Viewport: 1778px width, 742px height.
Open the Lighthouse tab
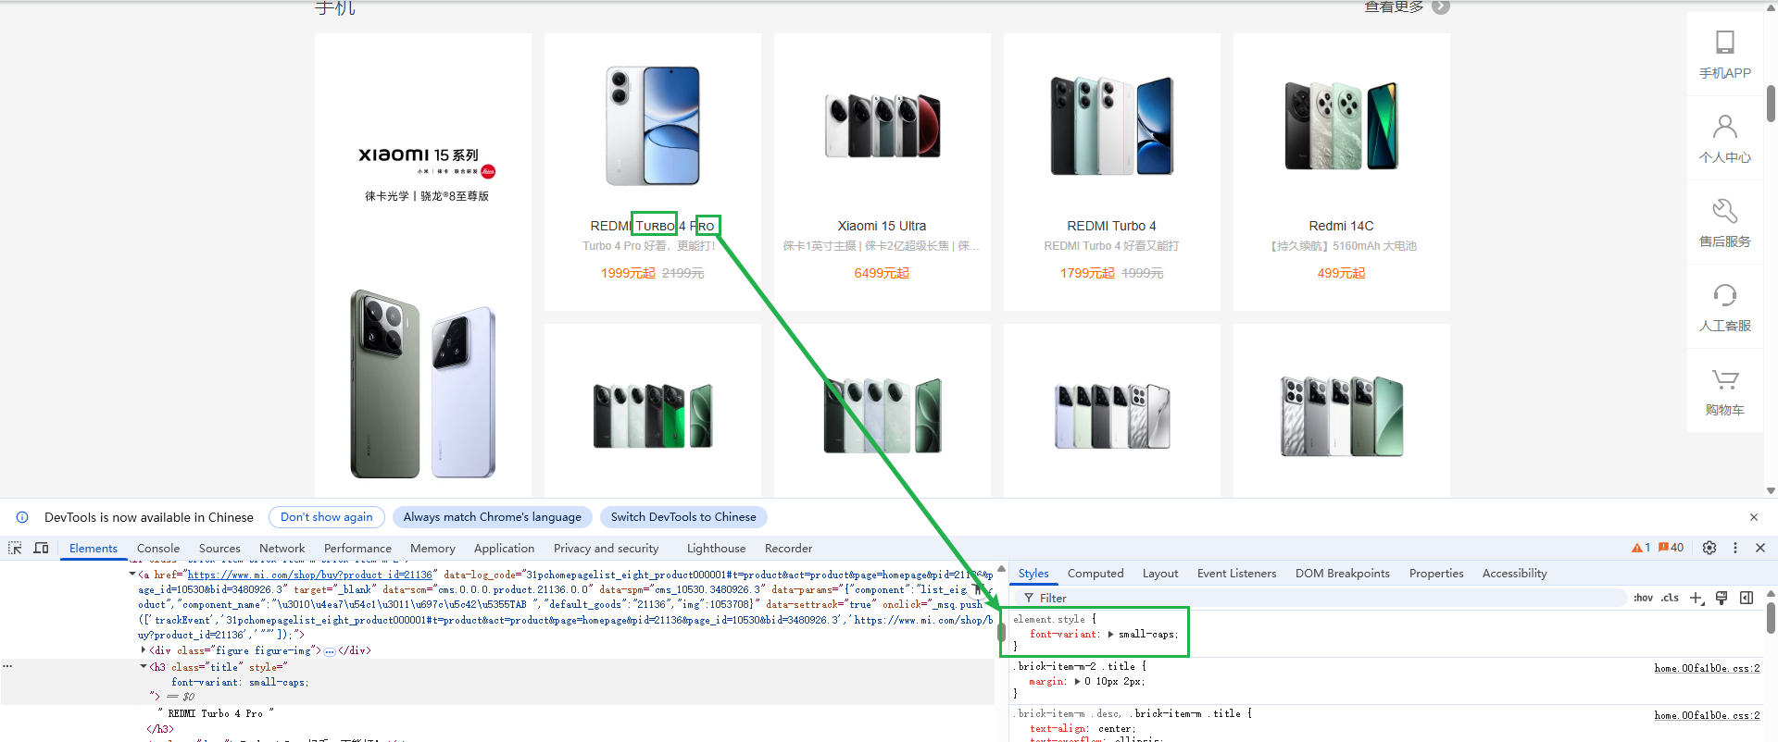pos(716,548)
